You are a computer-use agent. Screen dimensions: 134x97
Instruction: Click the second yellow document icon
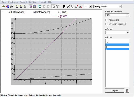pos(21,6)
